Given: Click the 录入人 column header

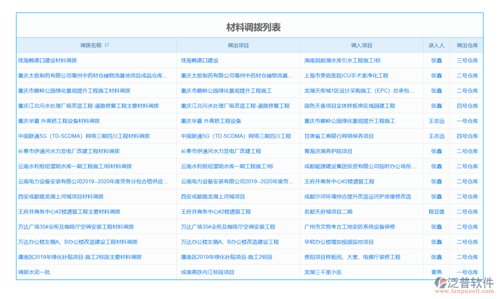Looking at the screenshot, I should click(437, 45).
